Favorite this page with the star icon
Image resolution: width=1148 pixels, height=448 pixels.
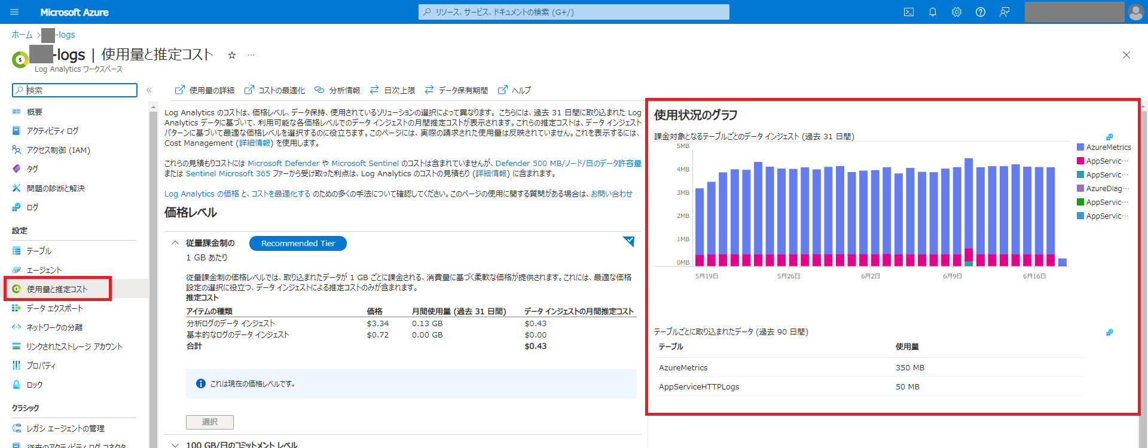(232, 55)
